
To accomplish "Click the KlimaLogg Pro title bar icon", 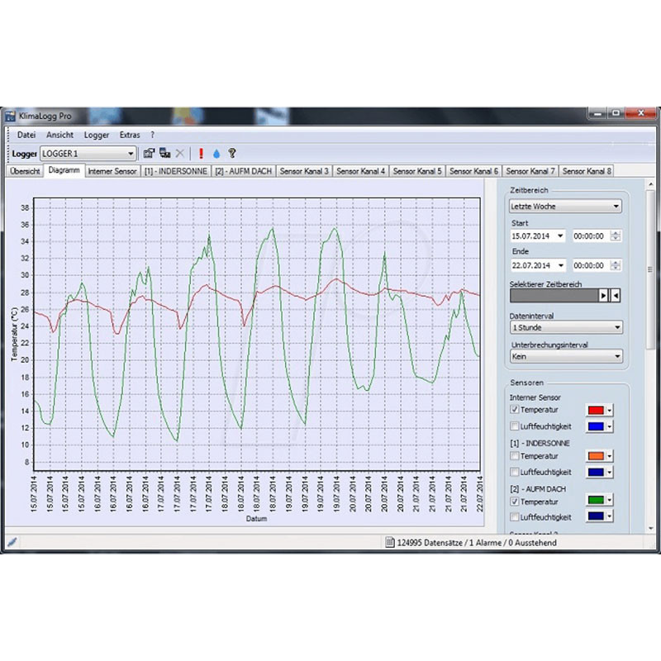I will 10,116.
